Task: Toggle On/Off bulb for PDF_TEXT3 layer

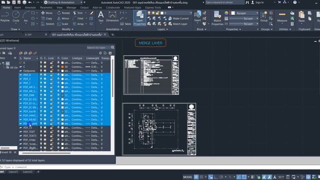Action: click(x=41, y=135)
